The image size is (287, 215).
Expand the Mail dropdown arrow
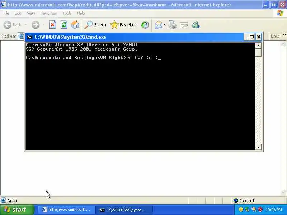164,25
